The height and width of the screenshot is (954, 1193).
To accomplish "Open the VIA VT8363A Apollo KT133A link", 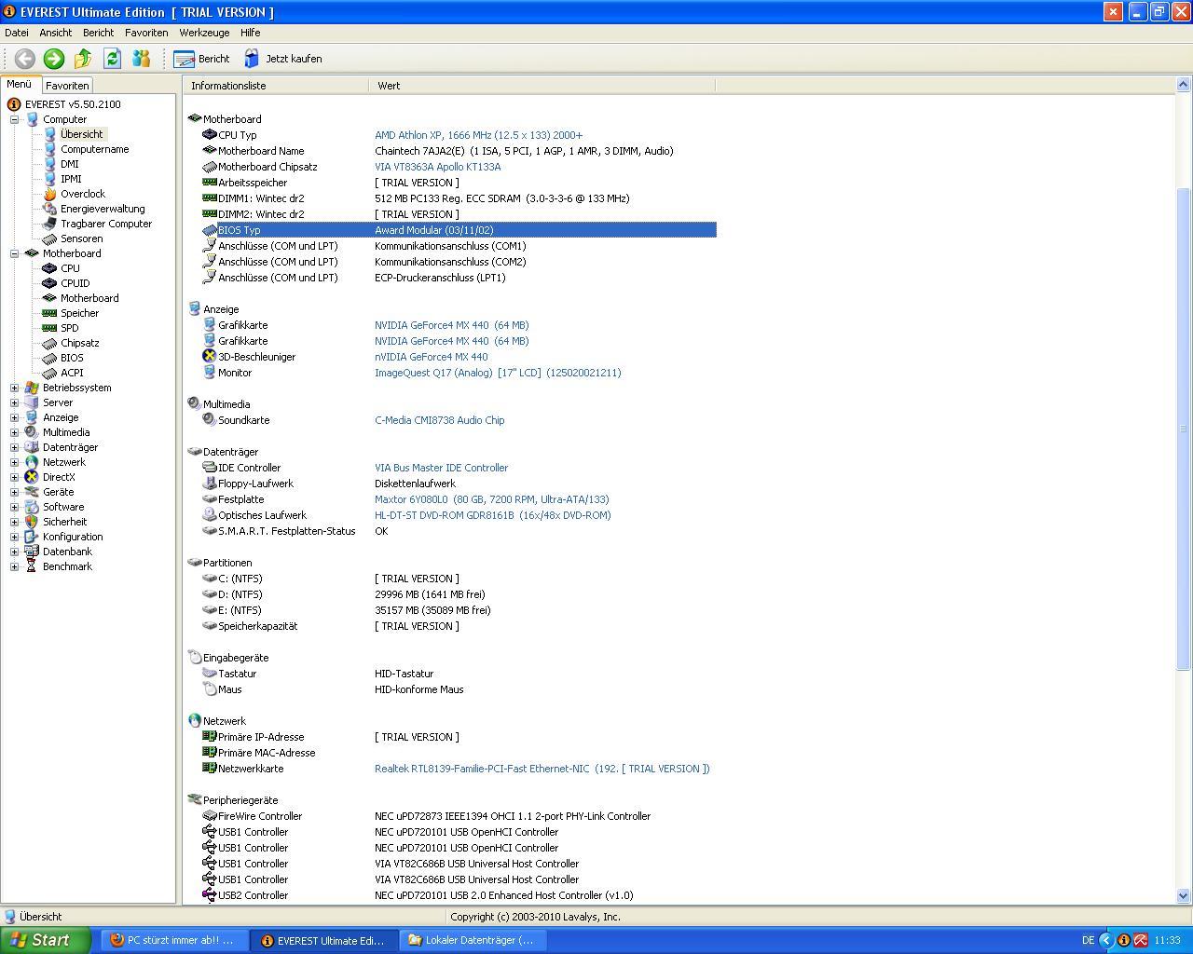I will click(x=437, y=167).
